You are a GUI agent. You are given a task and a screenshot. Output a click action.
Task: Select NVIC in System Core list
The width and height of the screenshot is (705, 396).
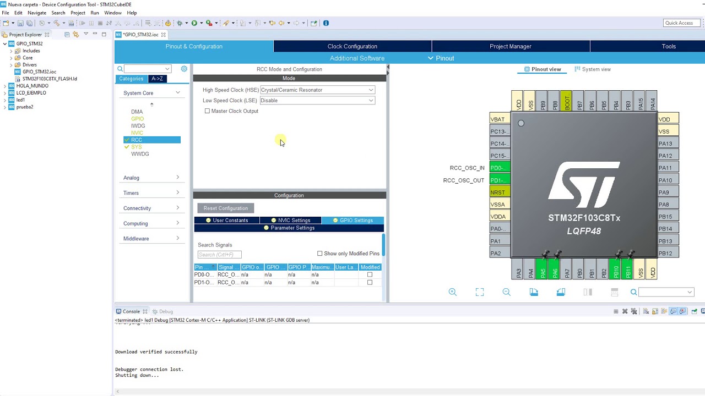point(137,133)
